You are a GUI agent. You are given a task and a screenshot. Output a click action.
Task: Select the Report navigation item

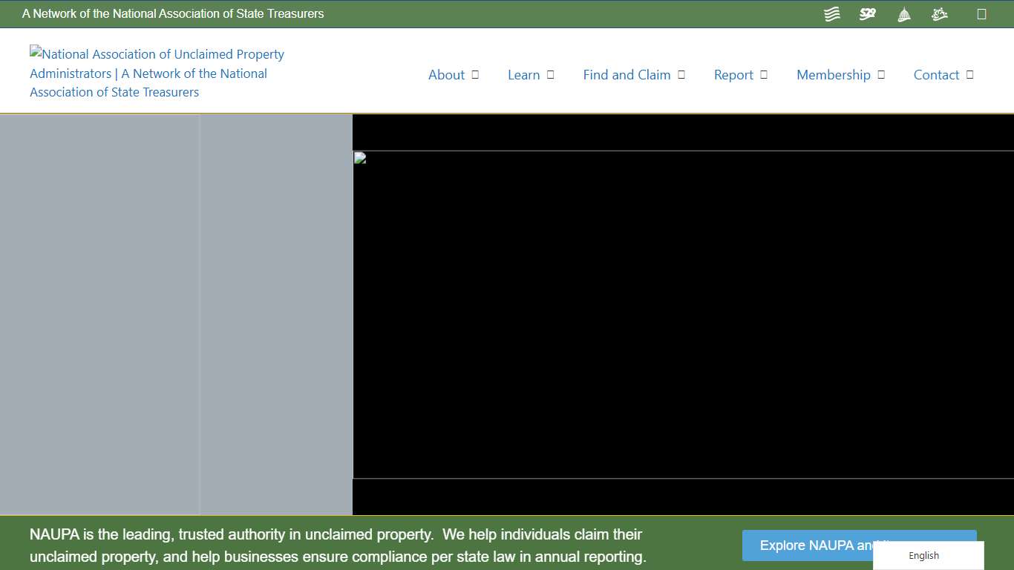(733, 75)
